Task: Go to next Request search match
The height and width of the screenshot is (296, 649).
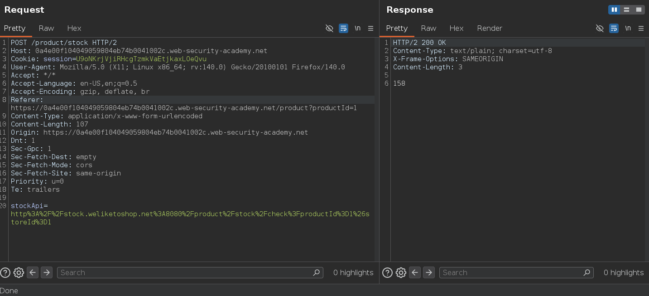Action: (x=47, y=272)
